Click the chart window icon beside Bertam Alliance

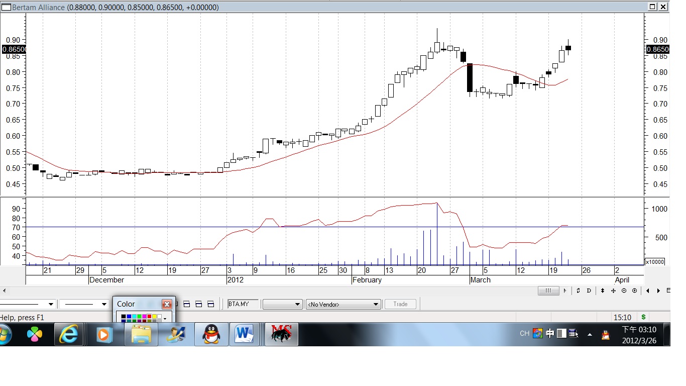coord(6,7)
